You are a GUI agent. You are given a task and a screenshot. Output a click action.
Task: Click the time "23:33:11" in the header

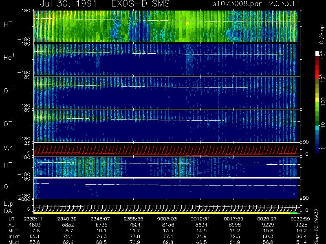click(284, 4)
